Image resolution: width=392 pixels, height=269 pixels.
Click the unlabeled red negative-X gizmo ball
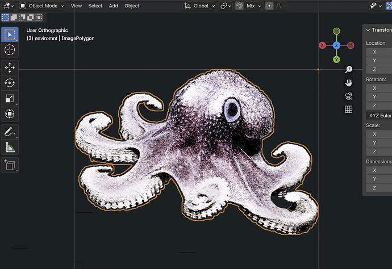coord(351,45)
